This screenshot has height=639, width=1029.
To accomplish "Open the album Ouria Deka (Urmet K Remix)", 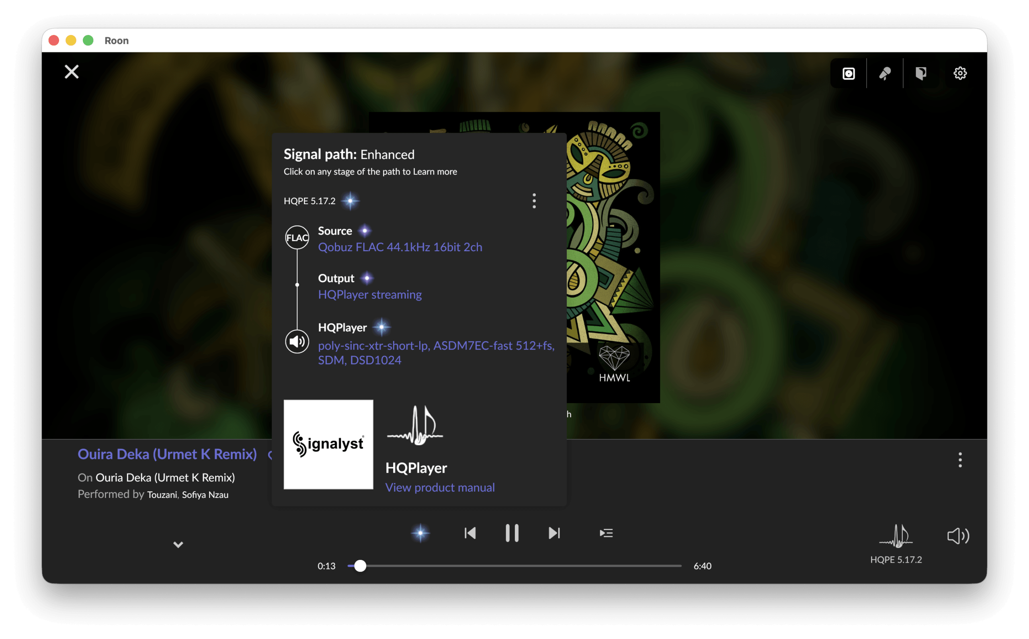I will pos(165,477).
